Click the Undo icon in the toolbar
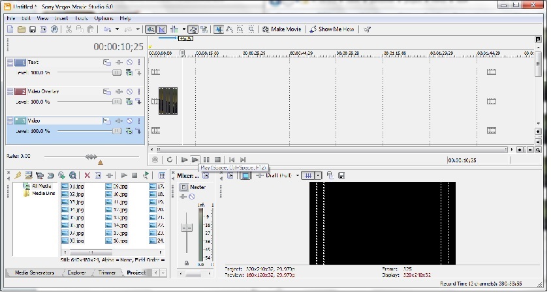 (108, 29)
